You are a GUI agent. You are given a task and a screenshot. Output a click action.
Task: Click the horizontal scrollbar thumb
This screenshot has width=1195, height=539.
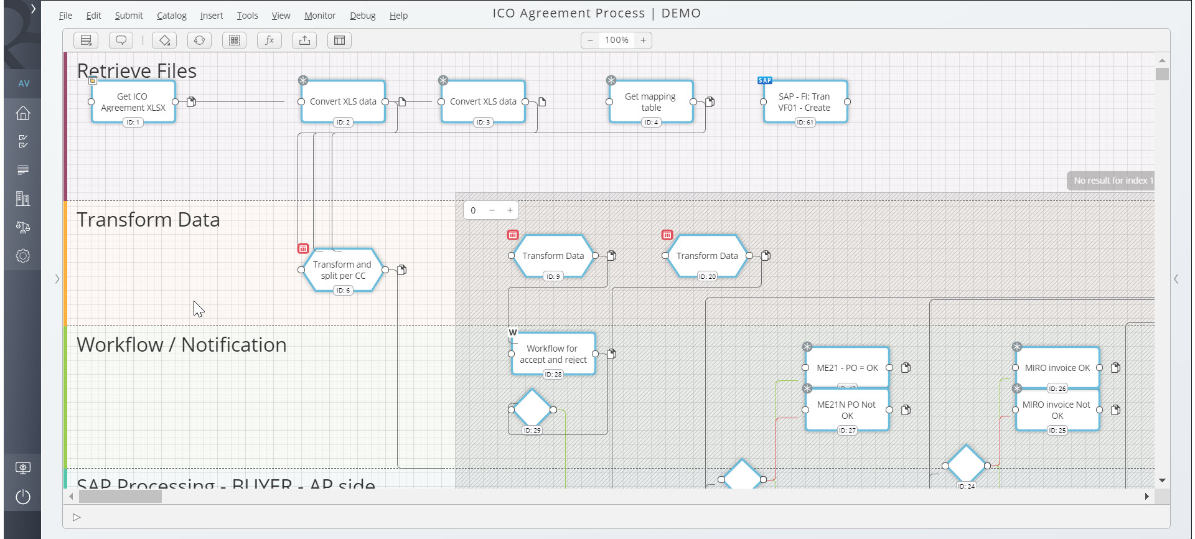coord(120,497)
